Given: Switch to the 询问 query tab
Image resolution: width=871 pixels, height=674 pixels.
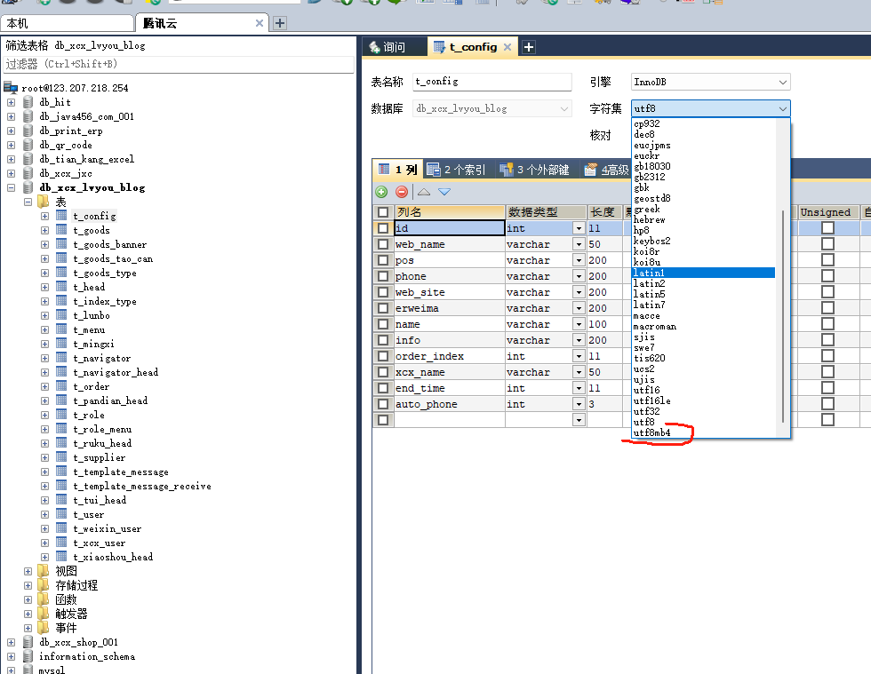Looking at the screenshot, I should (388, 47).
